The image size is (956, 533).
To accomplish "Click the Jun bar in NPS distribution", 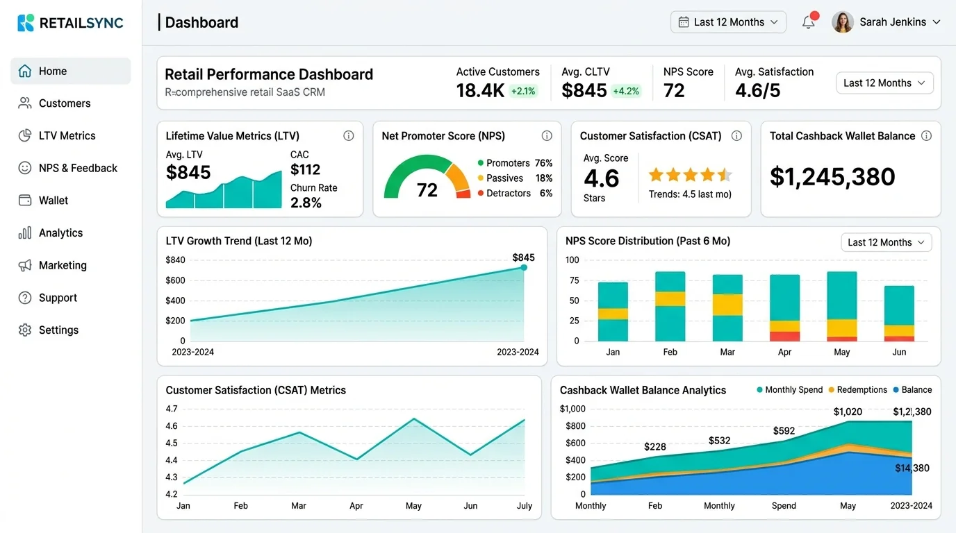I will click(x=899, y=314).
